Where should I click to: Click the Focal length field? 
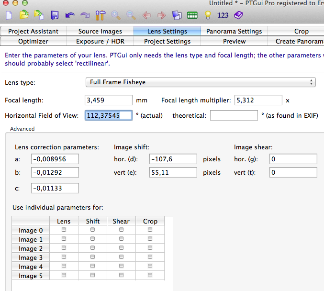109,100
